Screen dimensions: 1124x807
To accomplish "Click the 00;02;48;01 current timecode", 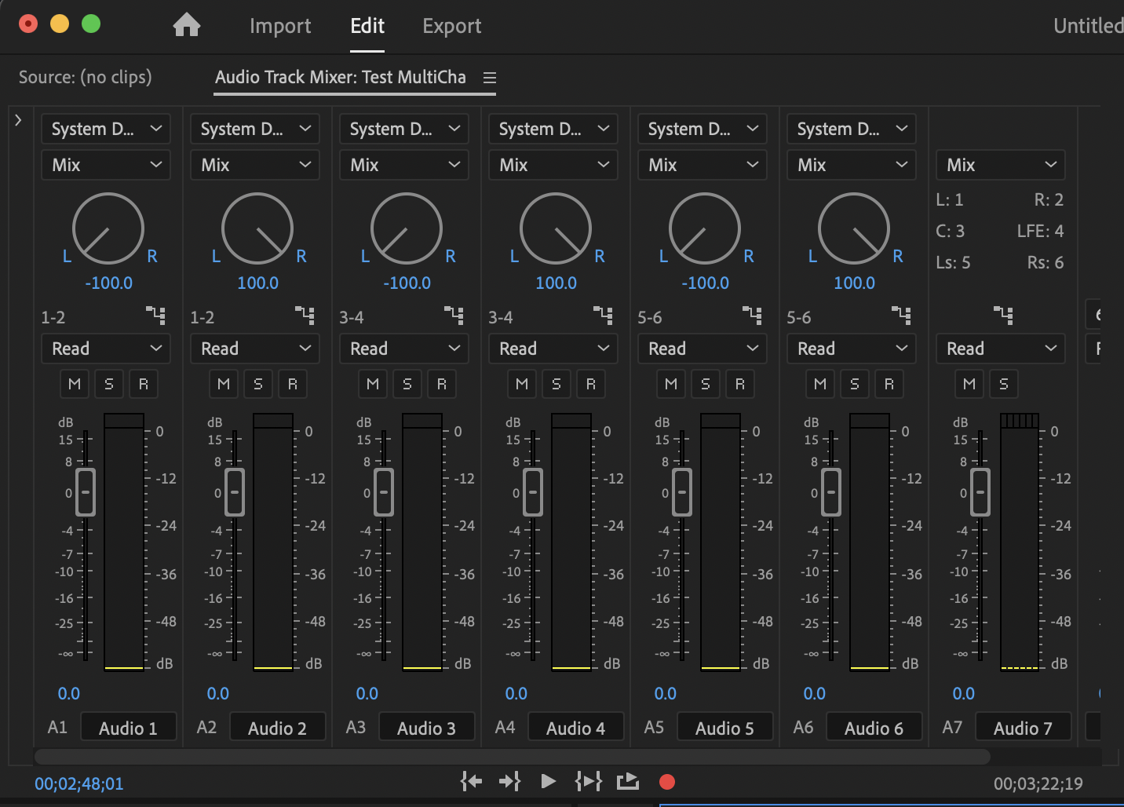I will coord(79,783).
